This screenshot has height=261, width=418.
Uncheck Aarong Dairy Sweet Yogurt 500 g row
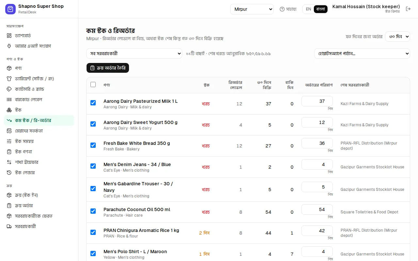pos(93,124)
